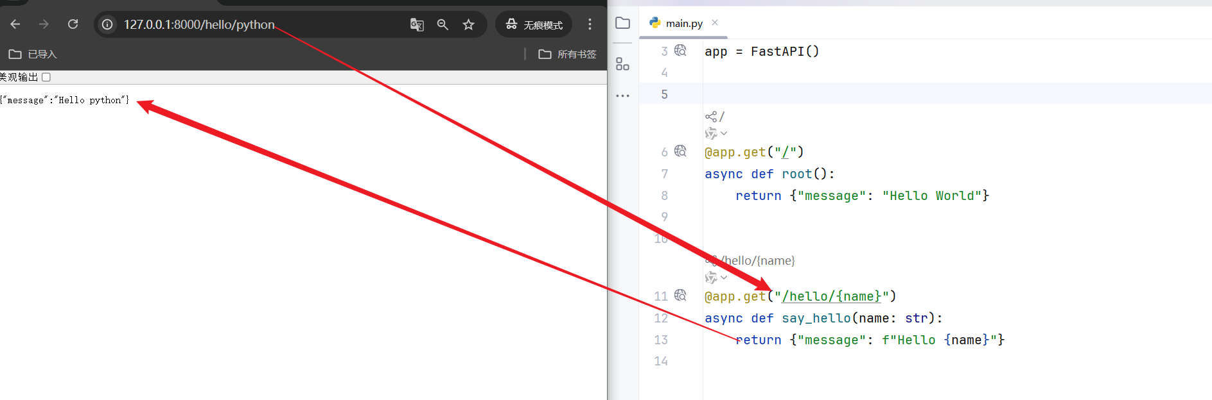
Task: Click the zoom magnifier icon in address bar
Action: 443,24
